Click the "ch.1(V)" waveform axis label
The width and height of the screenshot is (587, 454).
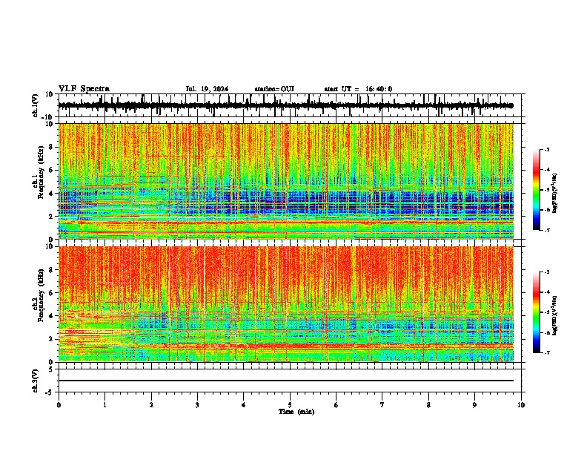[x=36, y=105]
